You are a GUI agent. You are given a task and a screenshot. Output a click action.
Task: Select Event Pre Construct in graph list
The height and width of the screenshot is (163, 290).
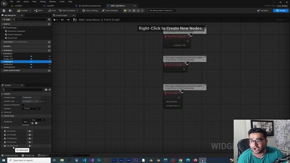pos(16,31)
